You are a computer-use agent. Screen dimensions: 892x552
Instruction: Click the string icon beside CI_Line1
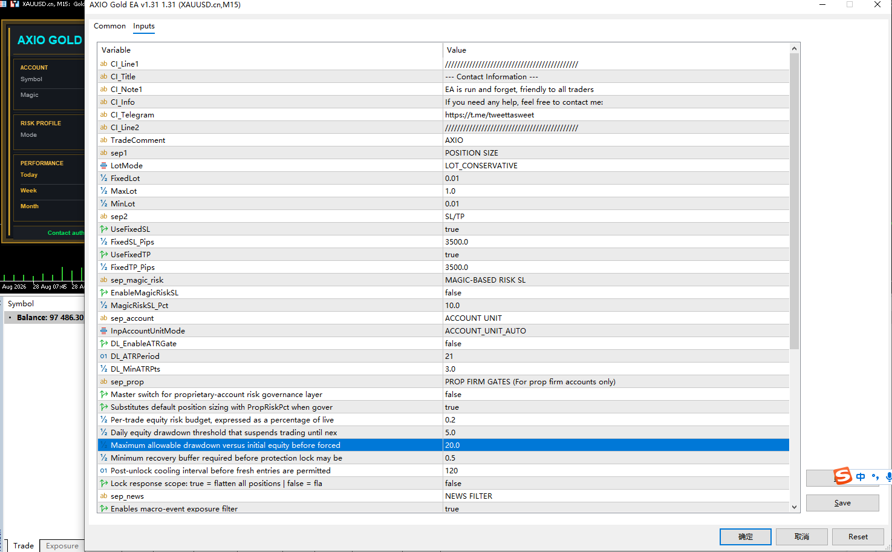104,64
